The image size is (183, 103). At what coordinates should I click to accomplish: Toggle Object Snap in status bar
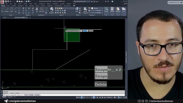[94, 97]
